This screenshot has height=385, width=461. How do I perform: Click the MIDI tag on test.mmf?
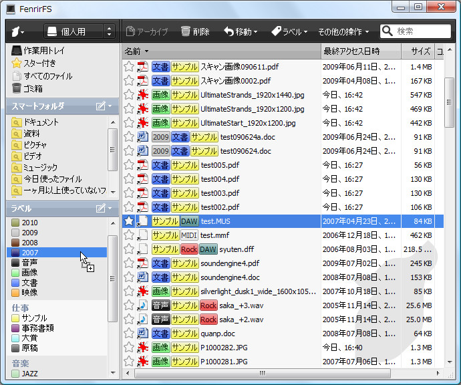point(189,235)
